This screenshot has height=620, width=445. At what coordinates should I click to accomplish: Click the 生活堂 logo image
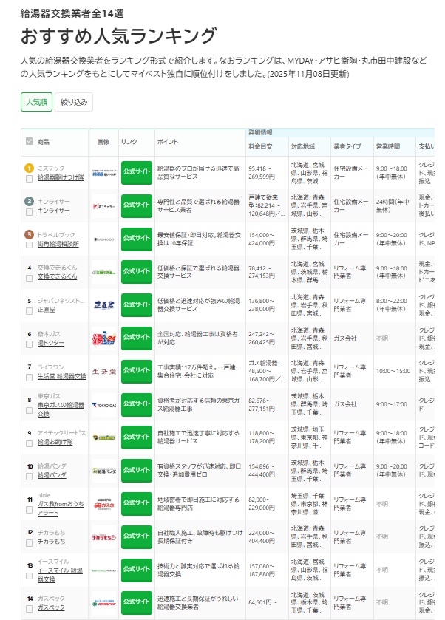point(103,371)
